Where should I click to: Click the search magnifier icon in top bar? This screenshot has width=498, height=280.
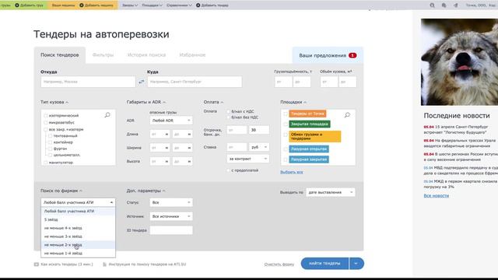pyautogui.click(x=432, y=5)
